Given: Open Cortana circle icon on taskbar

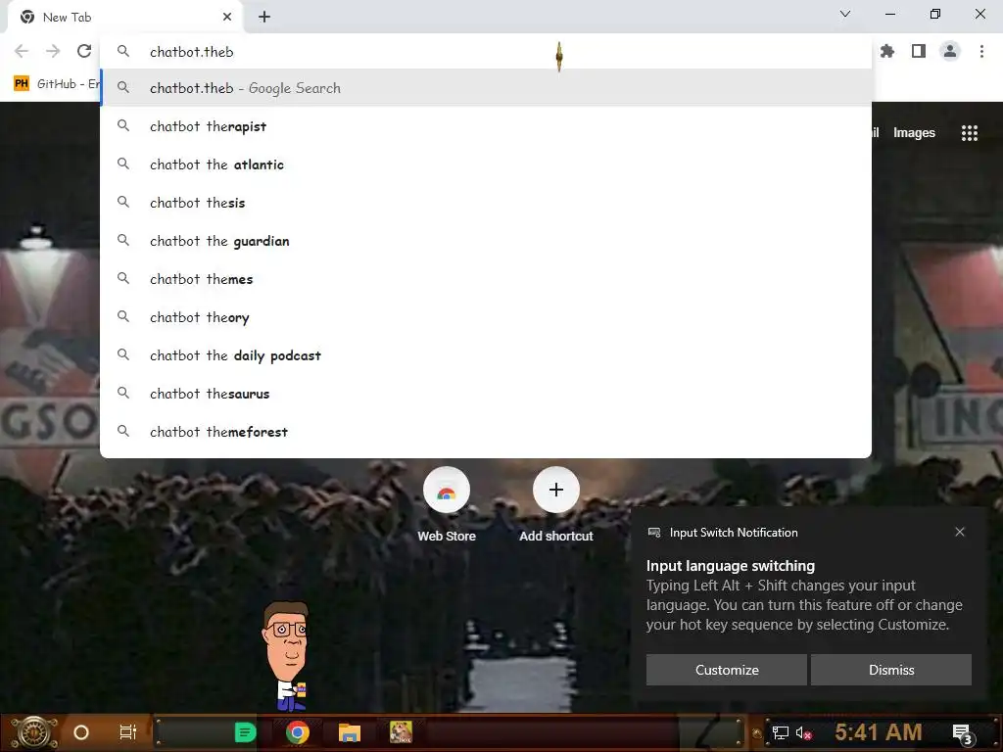Looking at the screenshot, I should tap(81, 732).
